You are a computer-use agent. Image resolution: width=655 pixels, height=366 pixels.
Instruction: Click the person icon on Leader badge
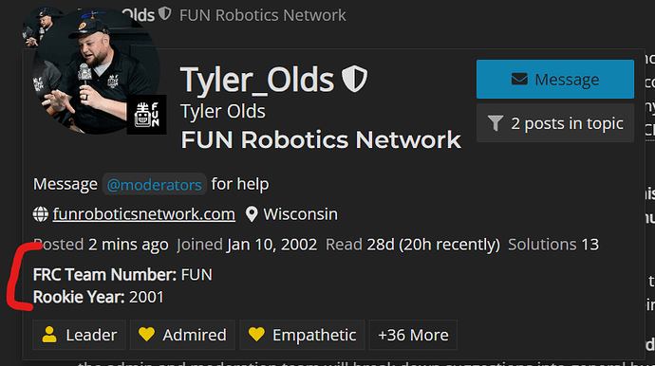coord(49,335)
